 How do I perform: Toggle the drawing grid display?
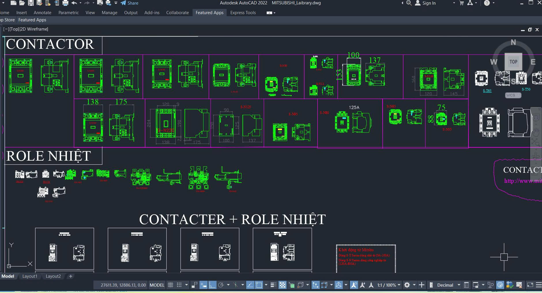(171, 285)
